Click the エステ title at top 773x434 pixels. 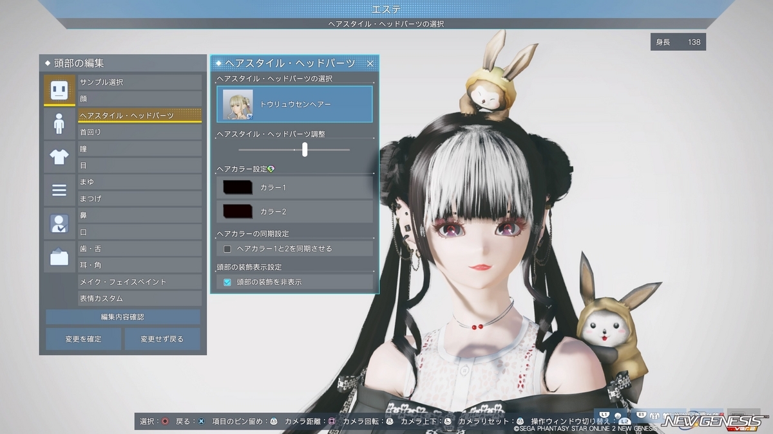click(x=387, y=9)
